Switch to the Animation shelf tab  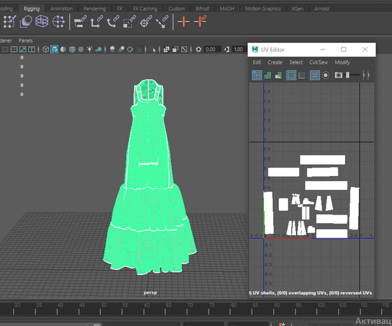[61, 8]
